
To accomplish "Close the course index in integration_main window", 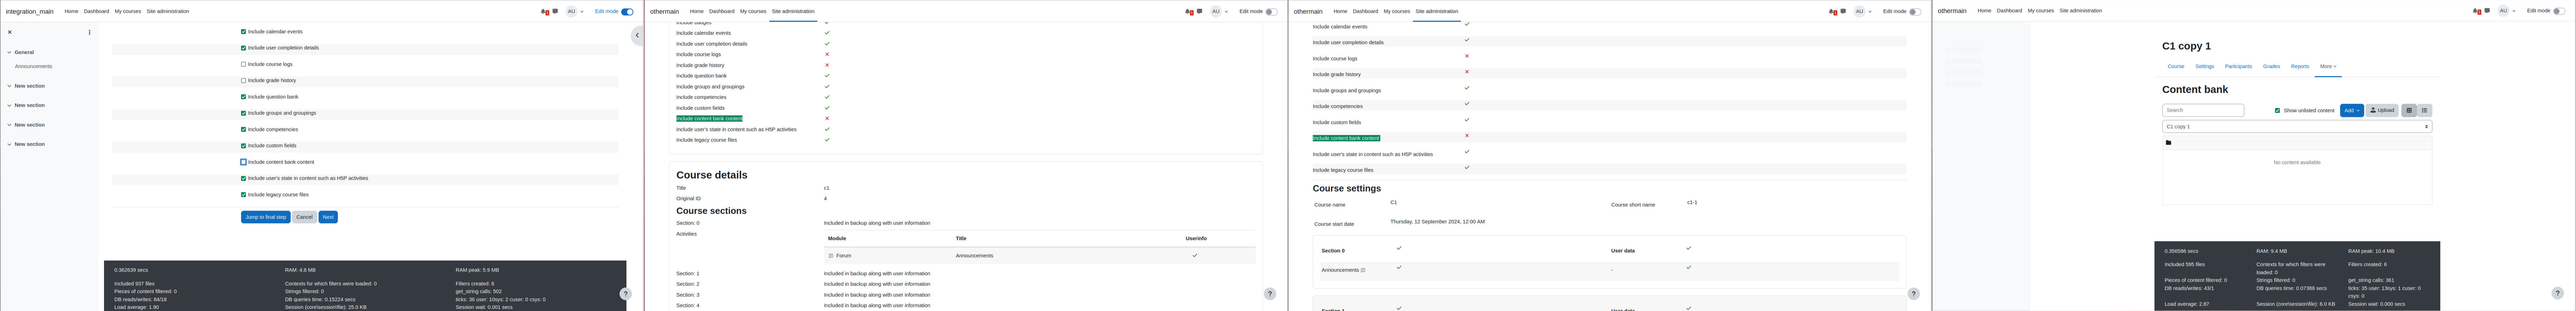I will tap(10, 32).
